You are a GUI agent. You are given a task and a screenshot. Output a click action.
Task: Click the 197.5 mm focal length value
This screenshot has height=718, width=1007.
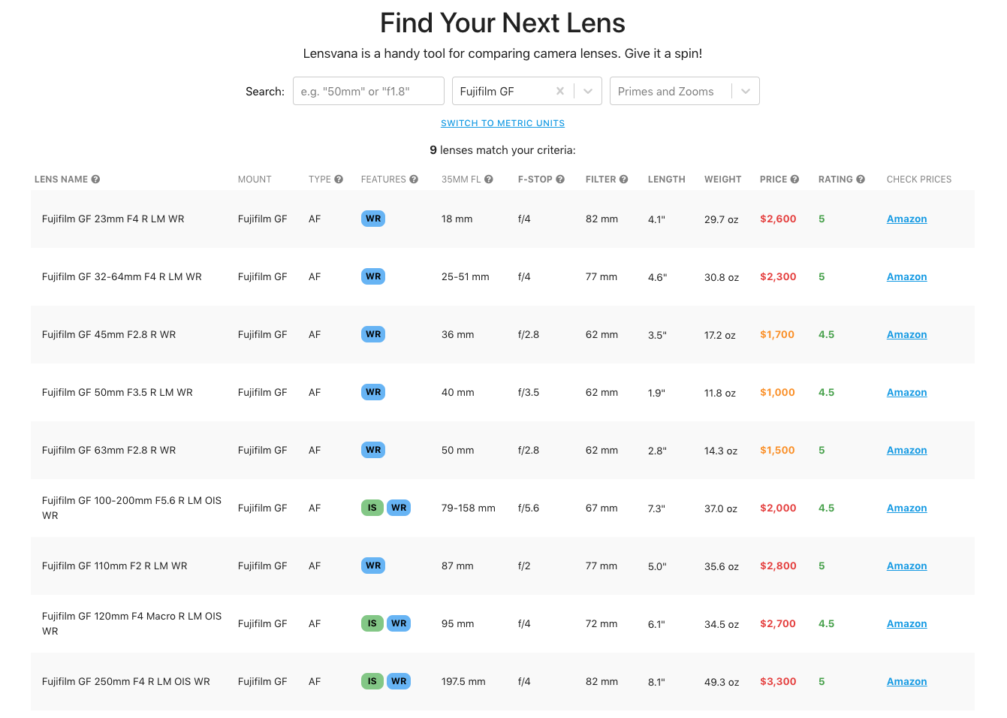coord(463,681)
